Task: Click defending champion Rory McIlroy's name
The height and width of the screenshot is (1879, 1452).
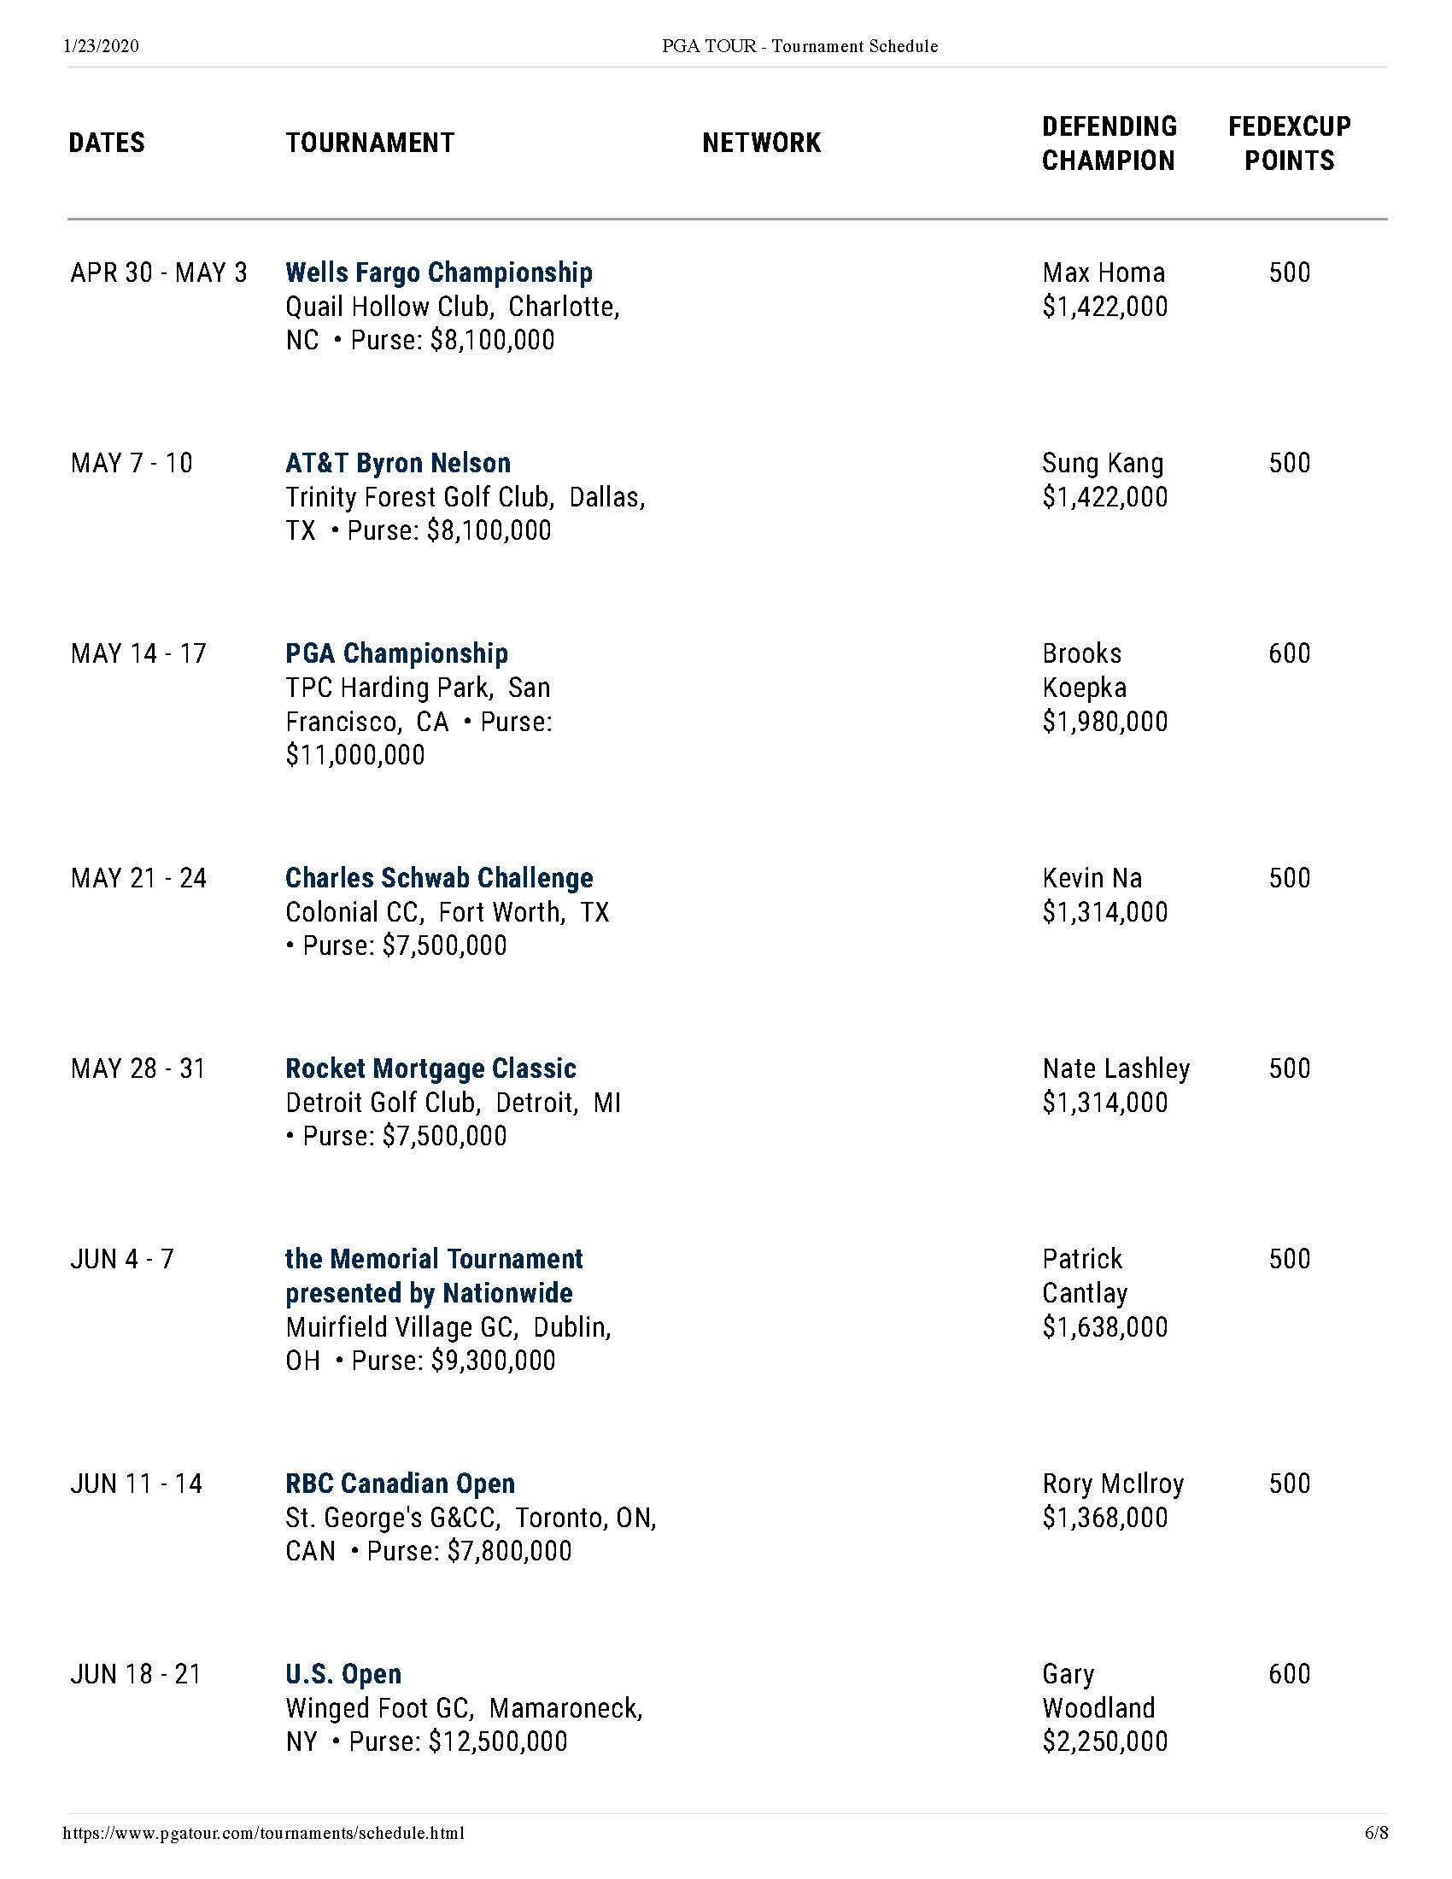Action: point(1112,1484)
